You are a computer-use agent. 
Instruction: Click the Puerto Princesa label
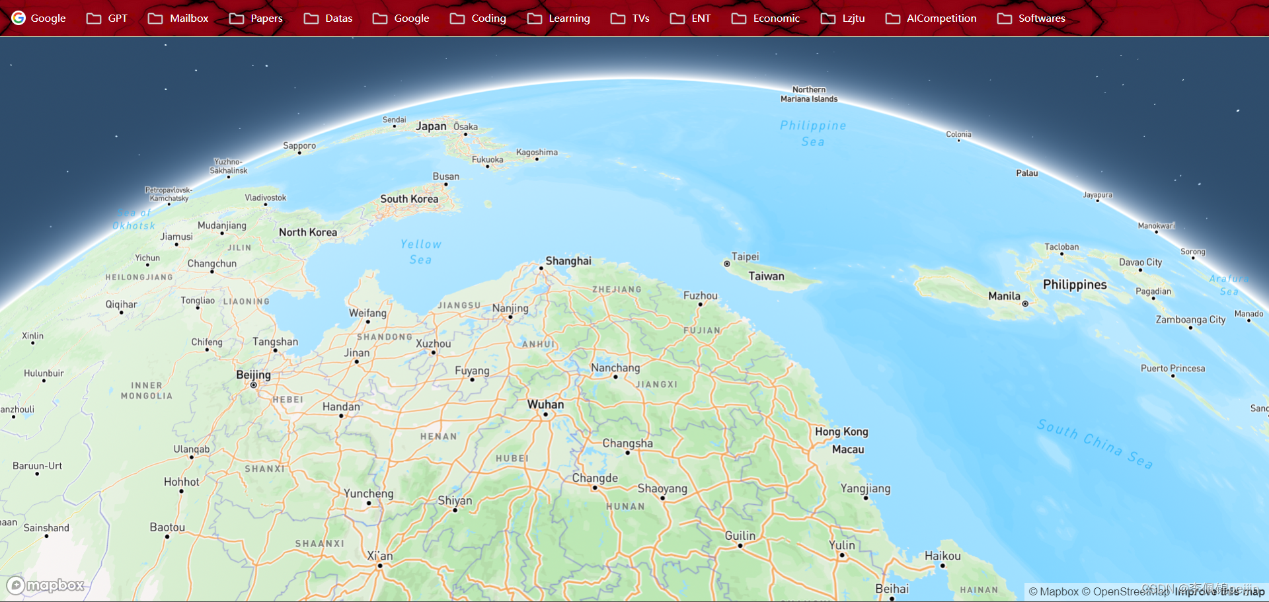pos(1173,368)
